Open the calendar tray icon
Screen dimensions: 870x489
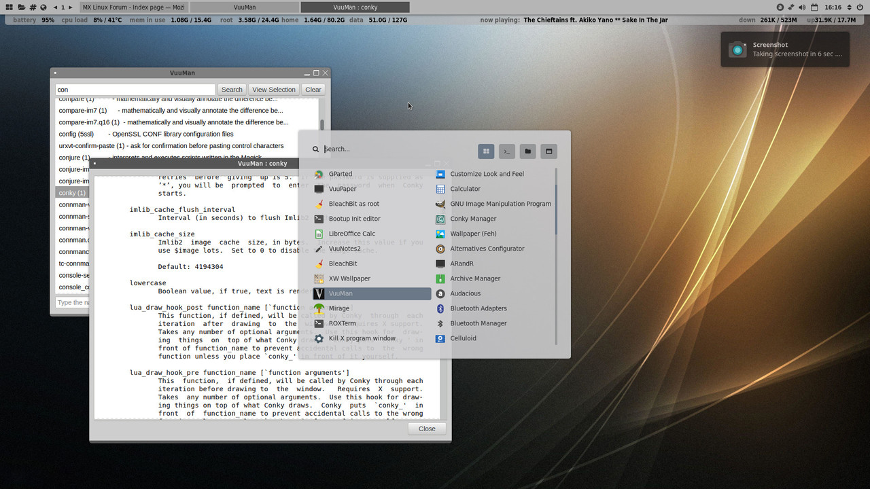814,7
